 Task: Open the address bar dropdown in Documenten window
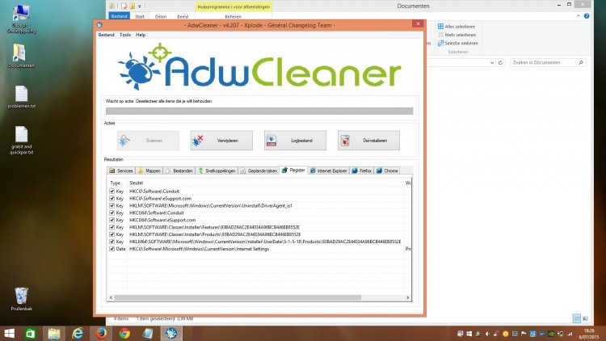(491, 63)
